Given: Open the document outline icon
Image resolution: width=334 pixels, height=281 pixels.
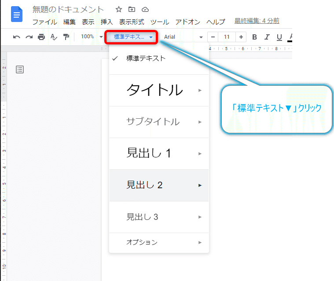Looking at the screenshot, I should [20, 69].
